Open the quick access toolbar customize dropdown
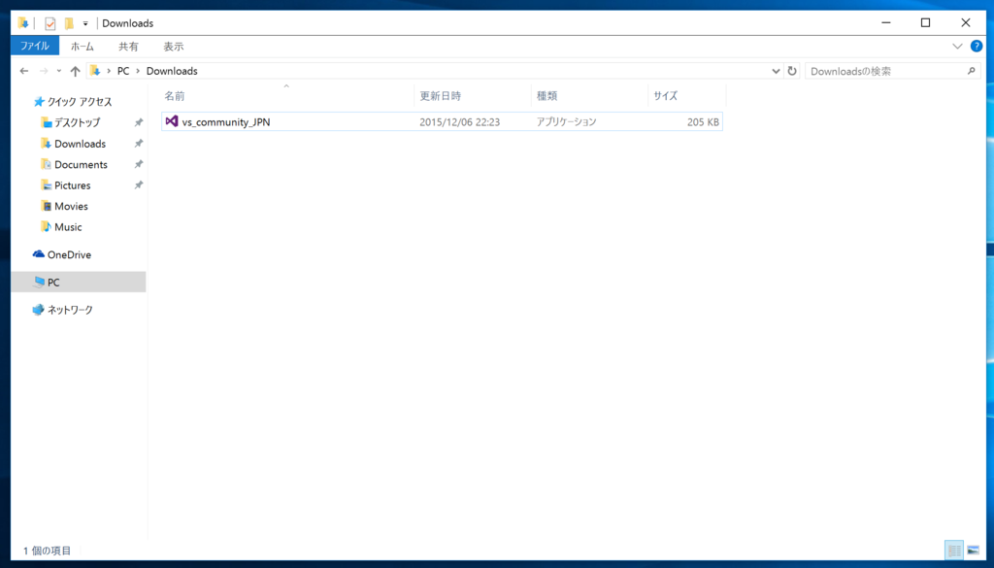This screenshot has height=568, width=994. click(83, 22)
